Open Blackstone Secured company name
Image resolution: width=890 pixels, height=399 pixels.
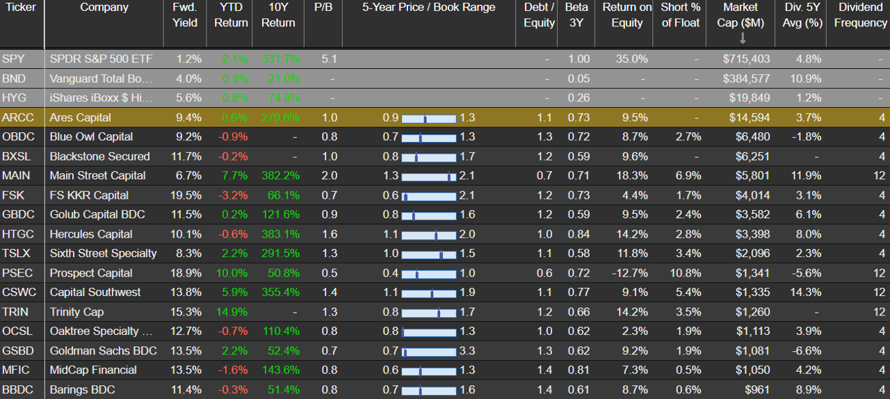tap(99, 156)
